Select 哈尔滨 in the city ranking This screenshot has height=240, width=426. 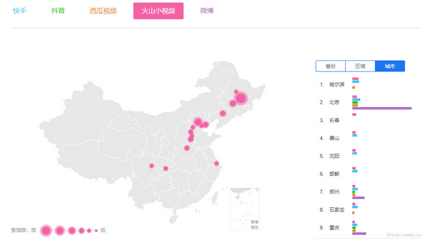(x=337, y=84)
